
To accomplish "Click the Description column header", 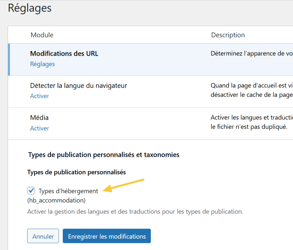I will click(228, 35).
